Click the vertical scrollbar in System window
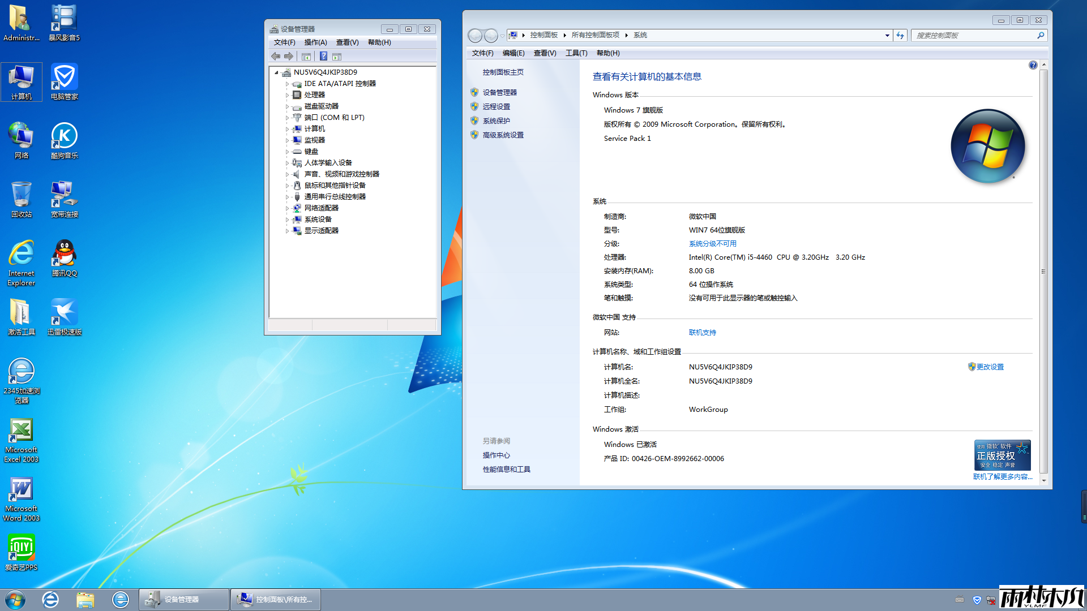This screenshot has height=611, width=1087. point(1043,272)
